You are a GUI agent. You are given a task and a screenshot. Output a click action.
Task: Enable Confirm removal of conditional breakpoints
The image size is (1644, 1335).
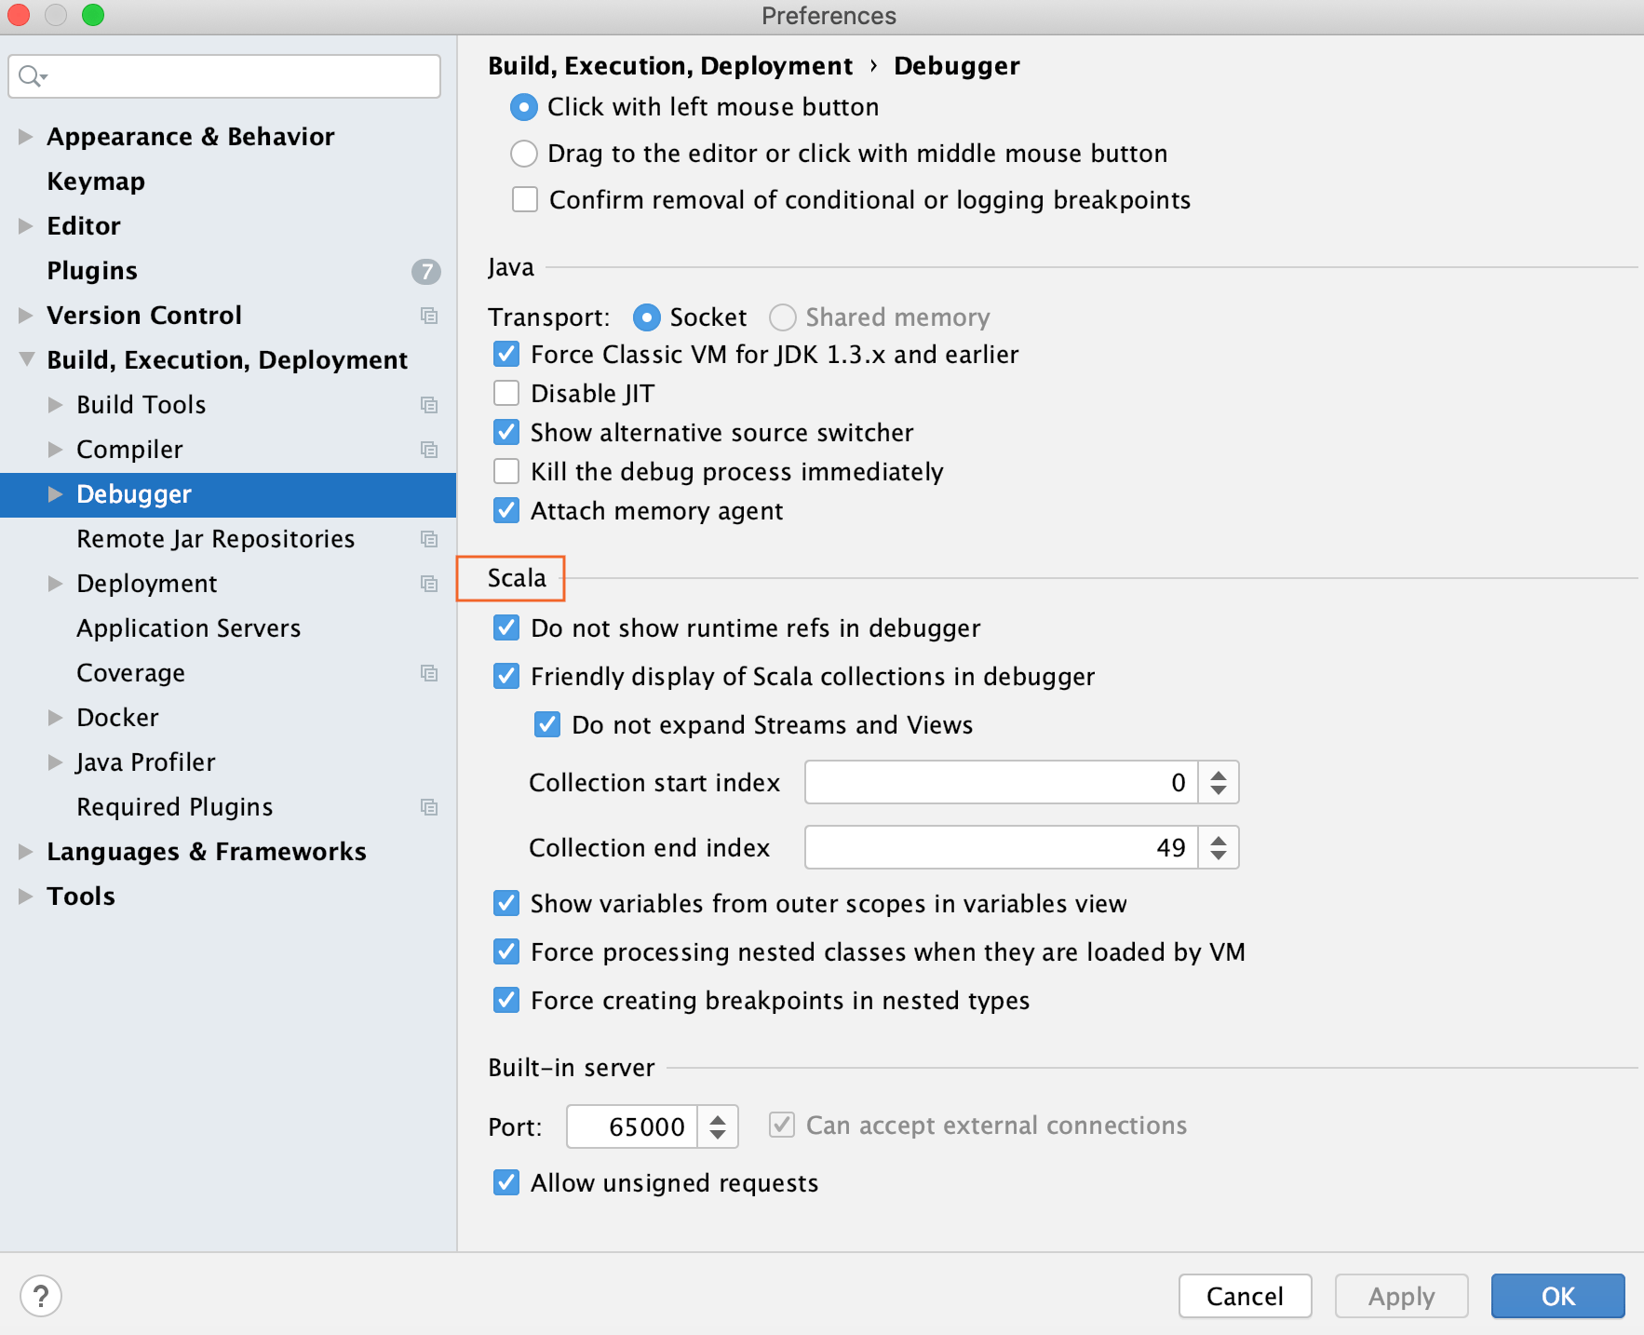pyautogui.click(x=525, y=200)
